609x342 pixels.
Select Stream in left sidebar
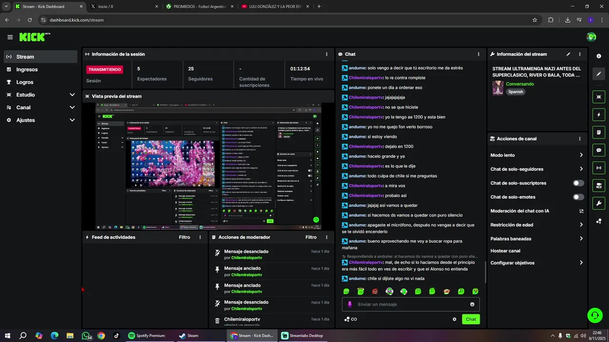click(x=40, y=57)
